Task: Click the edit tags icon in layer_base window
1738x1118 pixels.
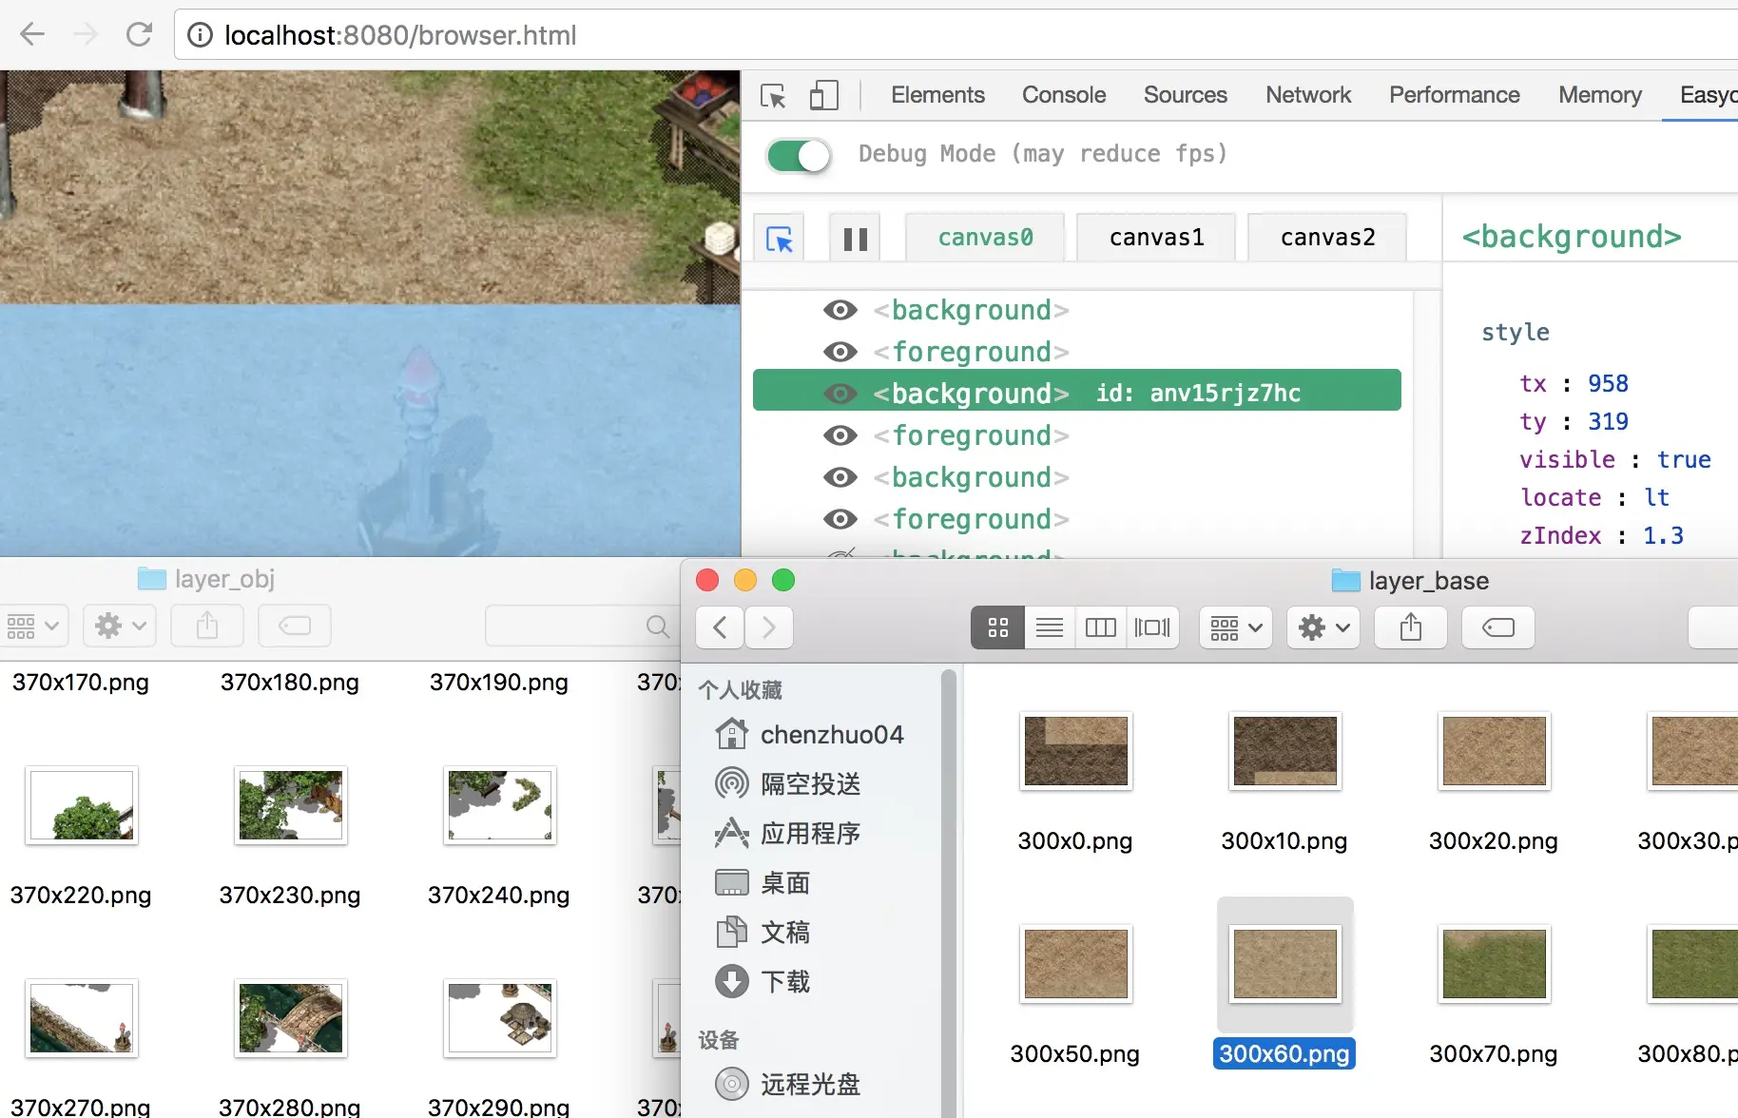Action: 1497,627
